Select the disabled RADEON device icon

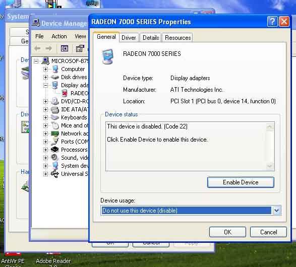tap(65, 93)
